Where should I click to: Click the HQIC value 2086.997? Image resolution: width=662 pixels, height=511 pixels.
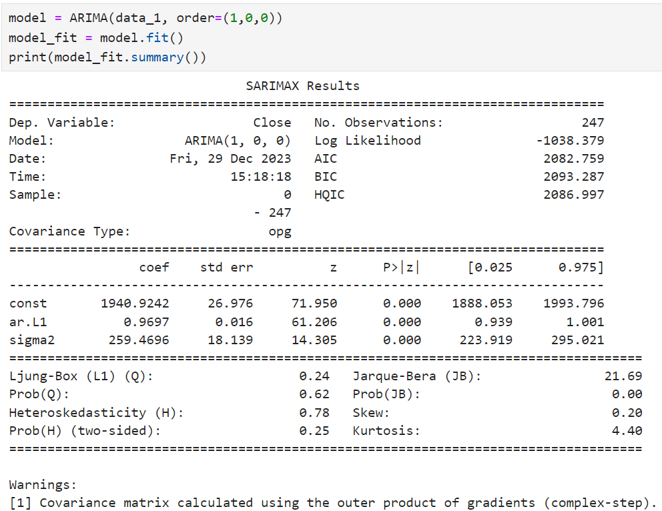point(574,195)
